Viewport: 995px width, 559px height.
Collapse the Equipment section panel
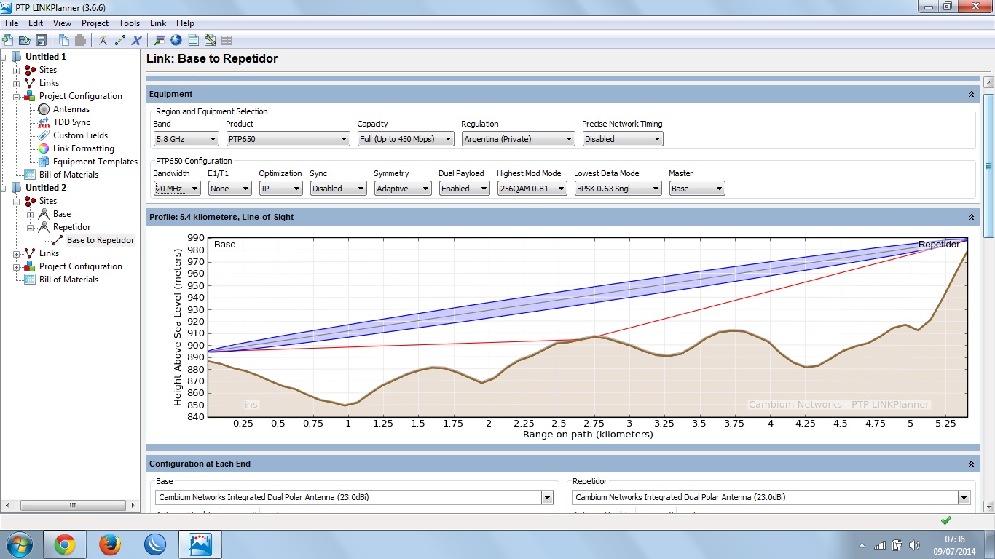(x=970, y=94)
